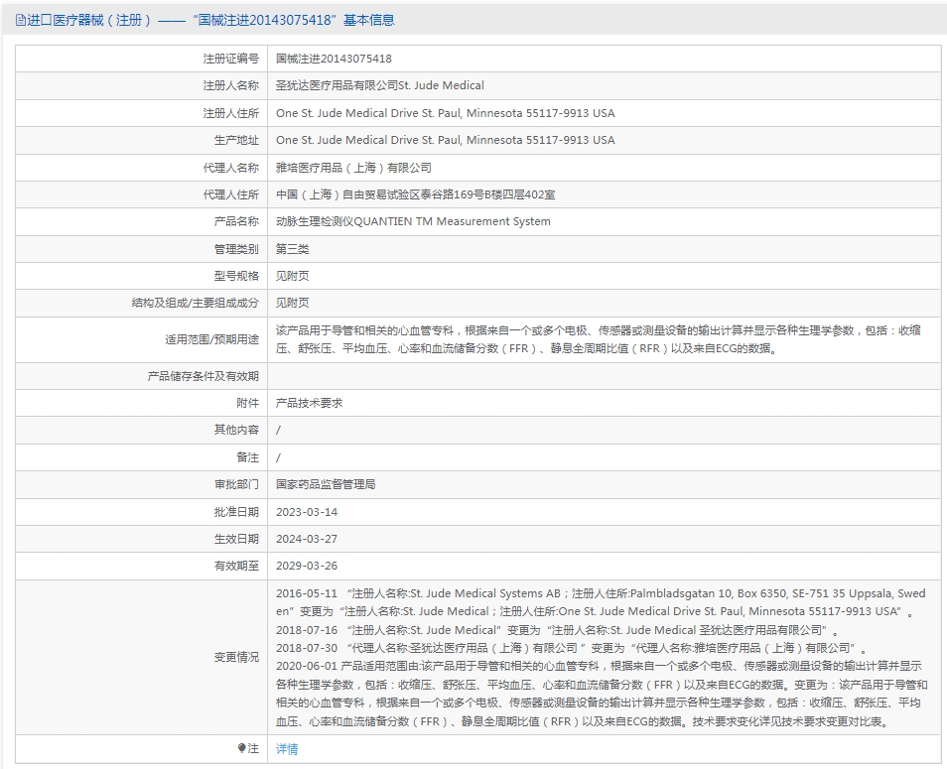Viewport: 947px width, 769px height.
Task: Click the 产品技术要求 value
Action: (310, 403)
